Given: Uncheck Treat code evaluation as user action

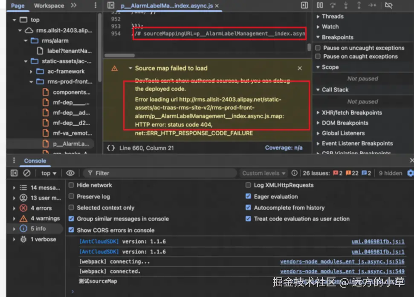Looking at the screenshot, I should click(248, 219).
